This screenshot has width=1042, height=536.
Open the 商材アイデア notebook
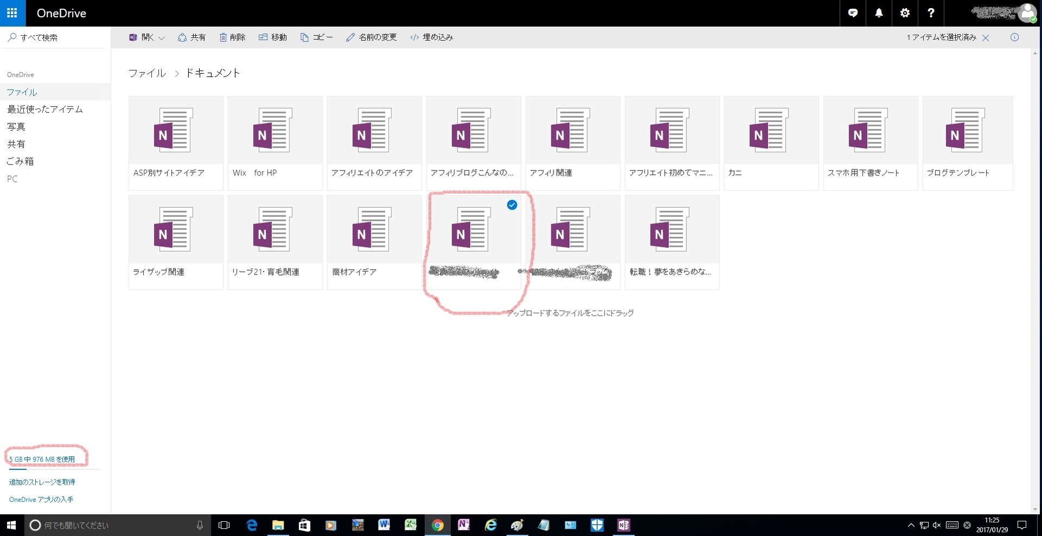374,243
